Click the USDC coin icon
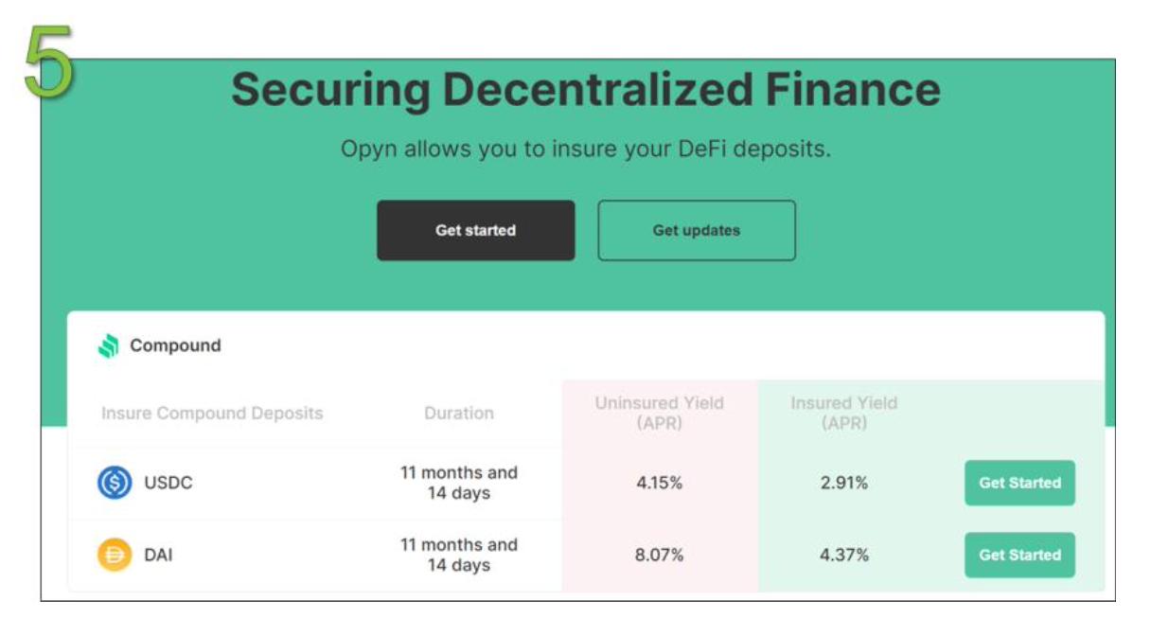The image size is (1151, 636). tap(115, 483)
